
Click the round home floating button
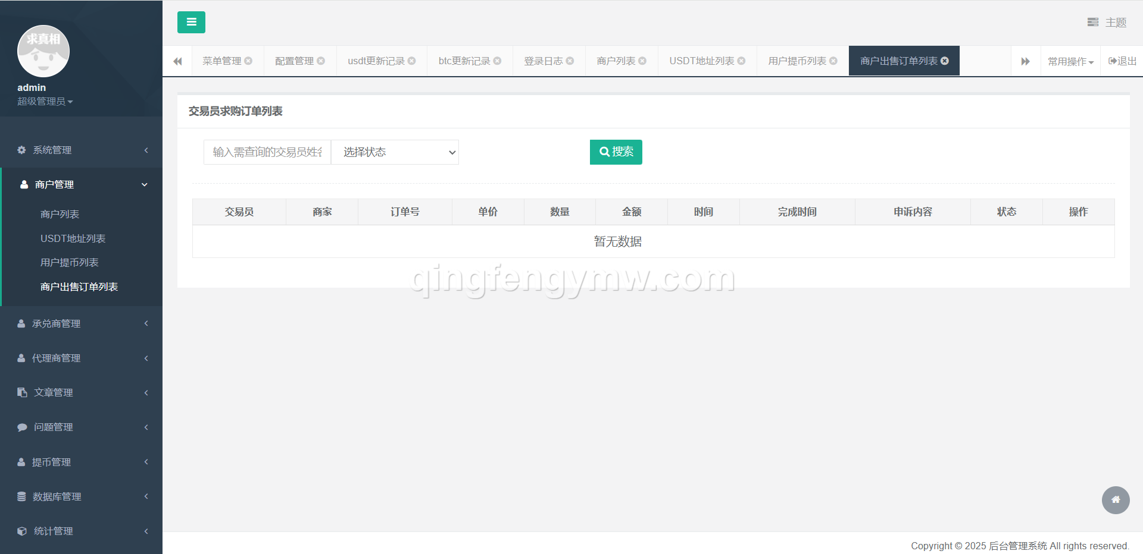pos(1116,500)
